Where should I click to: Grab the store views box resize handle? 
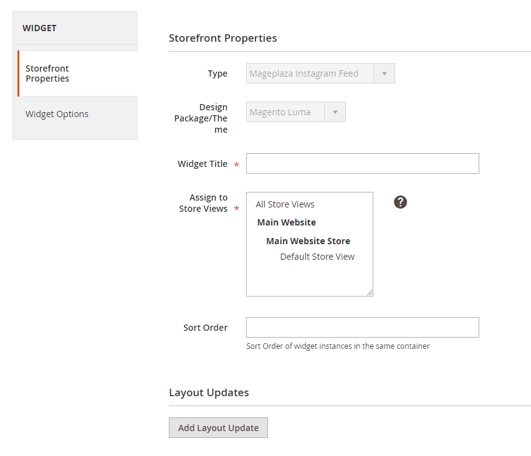tap(370, 293)
